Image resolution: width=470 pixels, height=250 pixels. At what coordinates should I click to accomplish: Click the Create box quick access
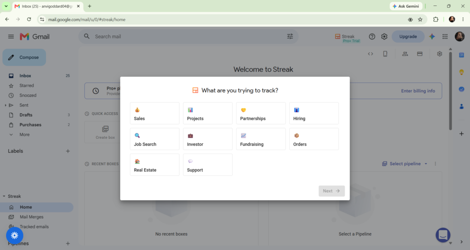(x=105, y=132)
